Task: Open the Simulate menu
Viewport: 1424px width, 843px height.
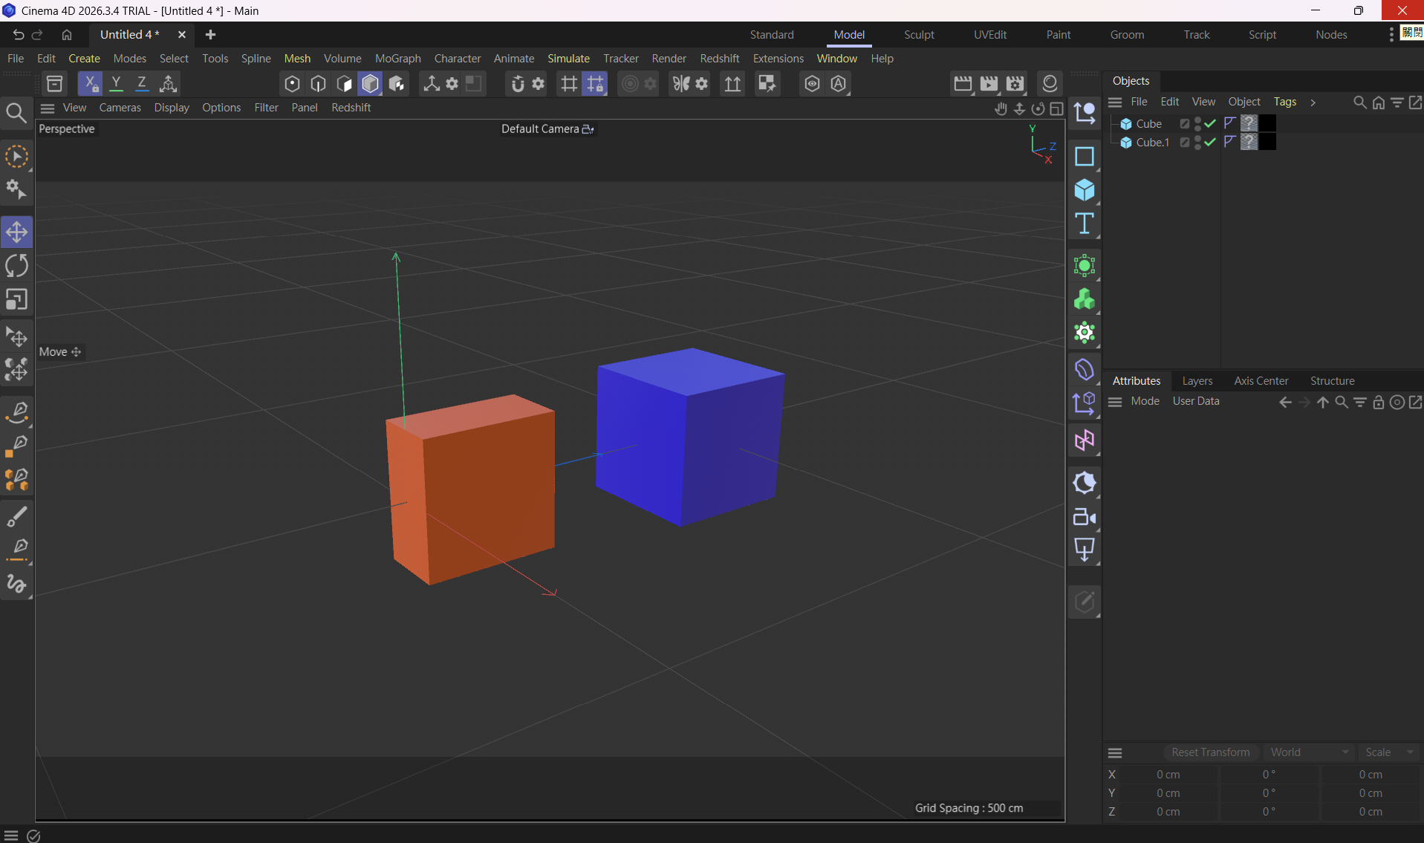Action: coord(568,58)
